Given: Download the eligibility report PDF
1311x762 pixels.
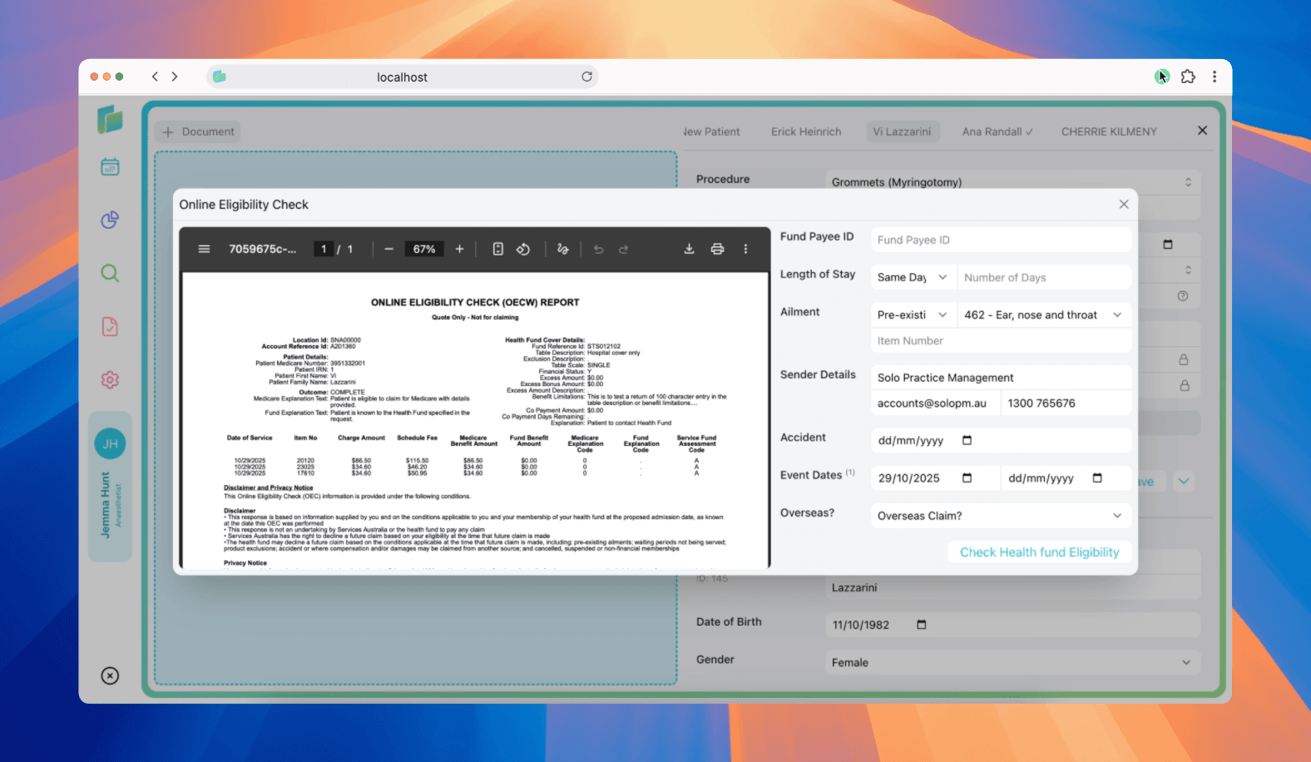Looking at the screenshot, I should click(x=689, y=249).
